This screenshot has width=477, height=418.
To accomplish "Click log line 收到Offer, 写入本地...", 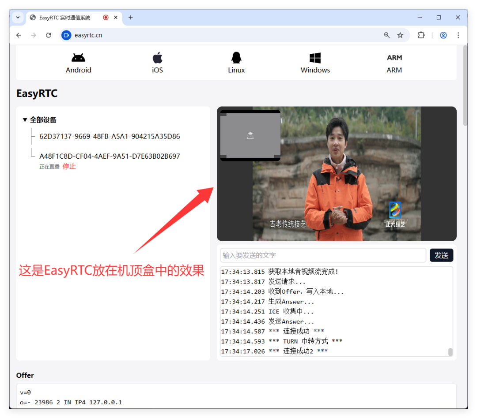I will 282,291.
